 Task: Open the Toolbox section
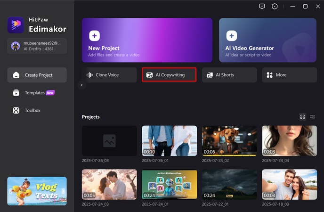click(37, 111)
